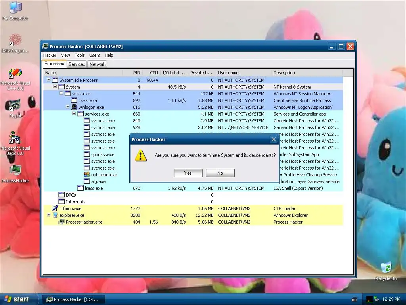Image resolution: width=406 pixels, height=305 pixels.
Task: Collapse the smss.exe tree node
Action: point(61,93)
